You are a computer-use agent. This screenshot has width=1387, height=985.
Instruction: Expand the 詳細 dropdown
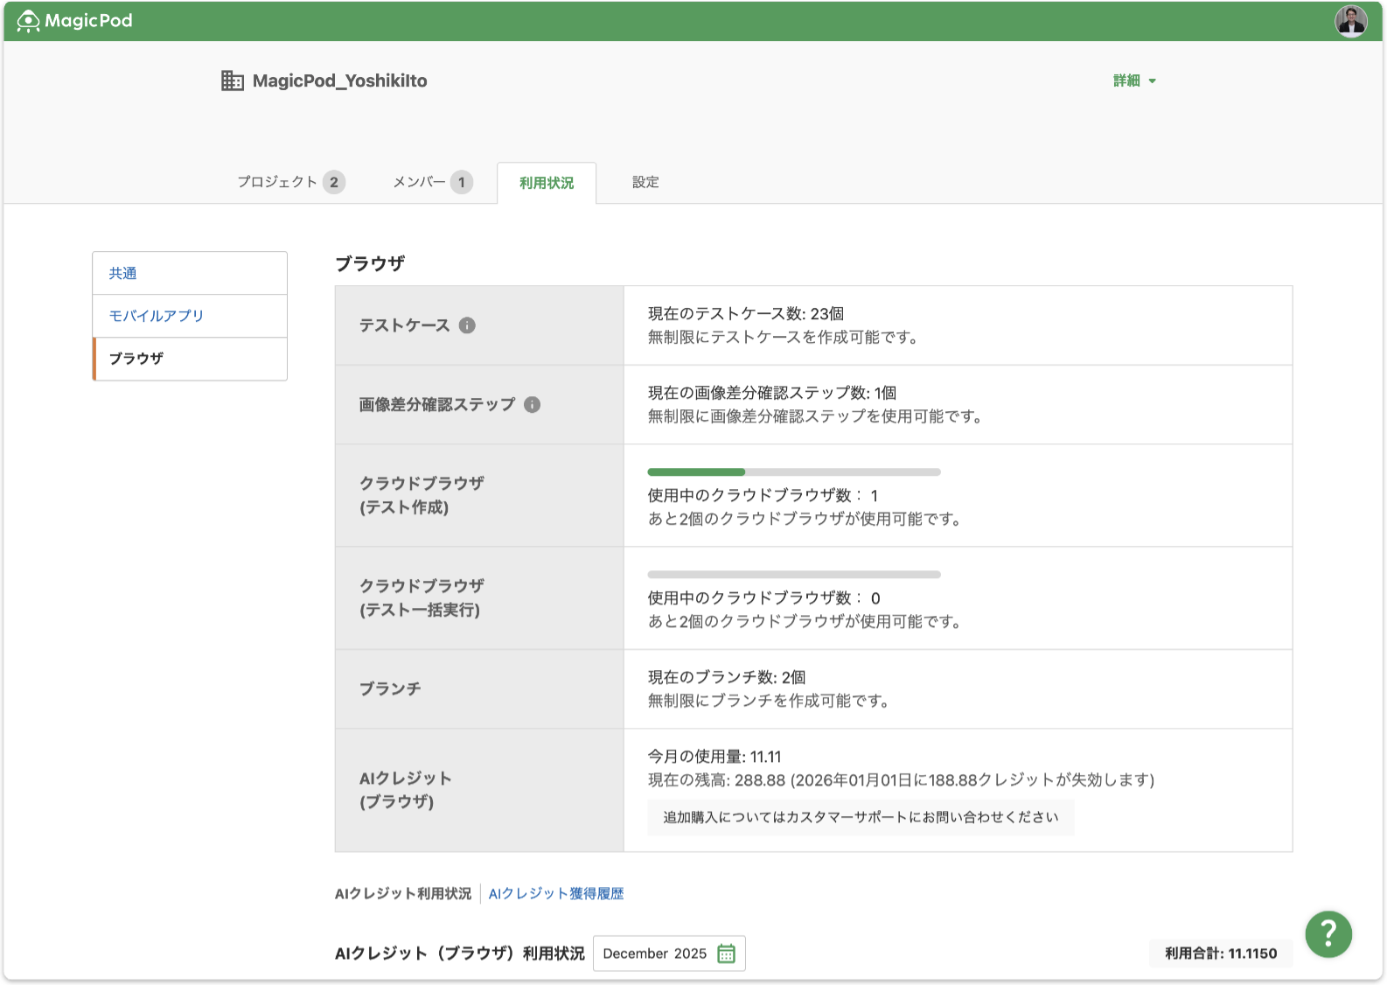click(1134, 80)
